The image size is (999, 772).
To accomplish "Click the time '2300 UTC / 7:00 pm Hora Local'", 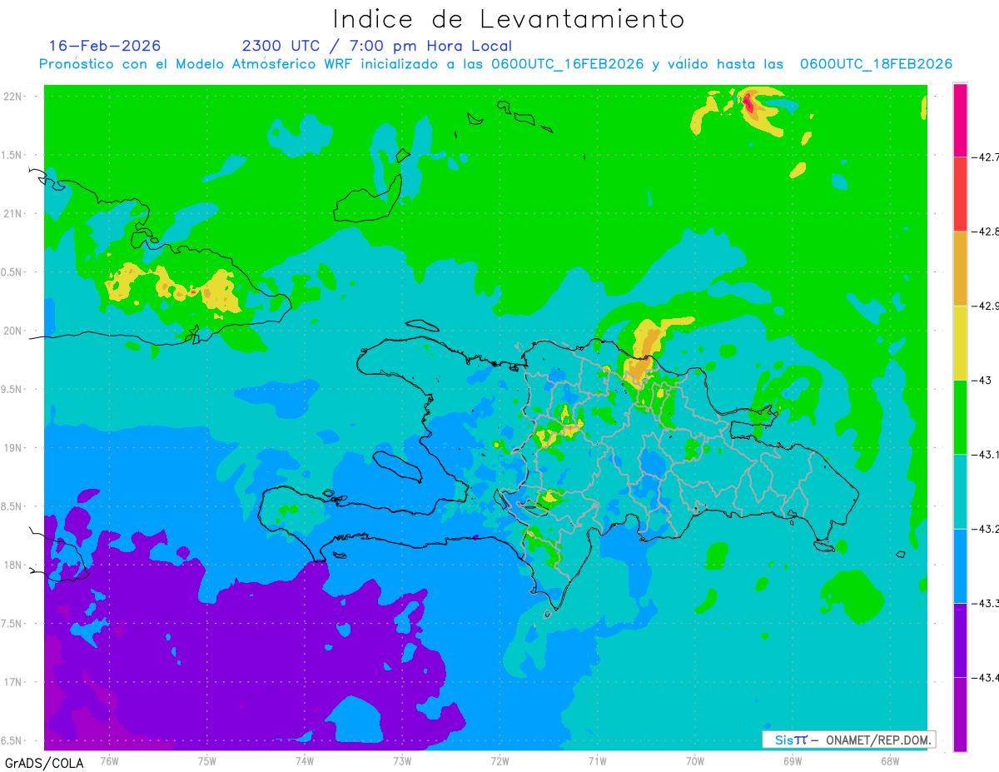I will 377,46.
